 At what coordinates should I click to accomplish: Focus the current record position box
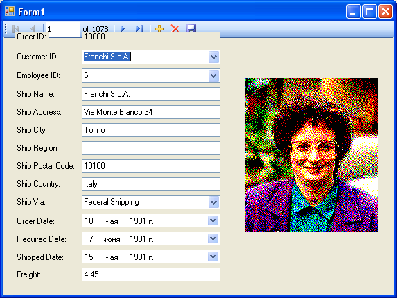(63, 29)
